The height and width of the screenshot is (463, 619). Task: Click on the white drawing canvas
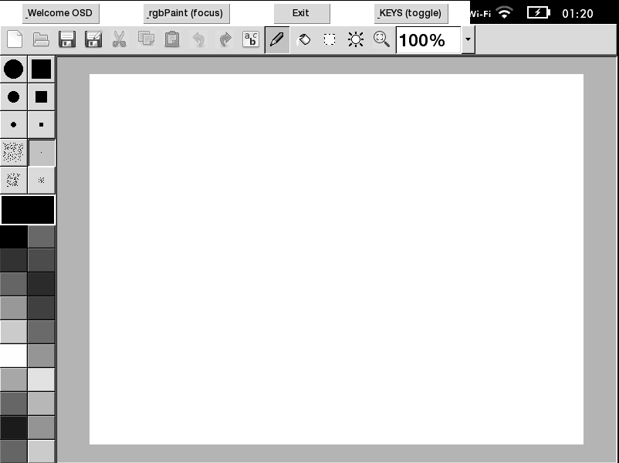tap(337, 259)
